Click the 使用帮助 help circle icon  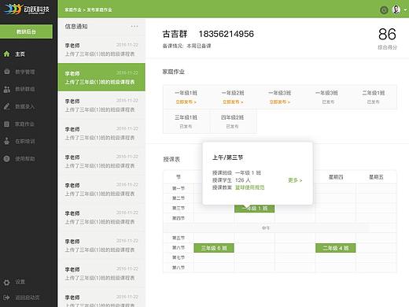point(6,159)
